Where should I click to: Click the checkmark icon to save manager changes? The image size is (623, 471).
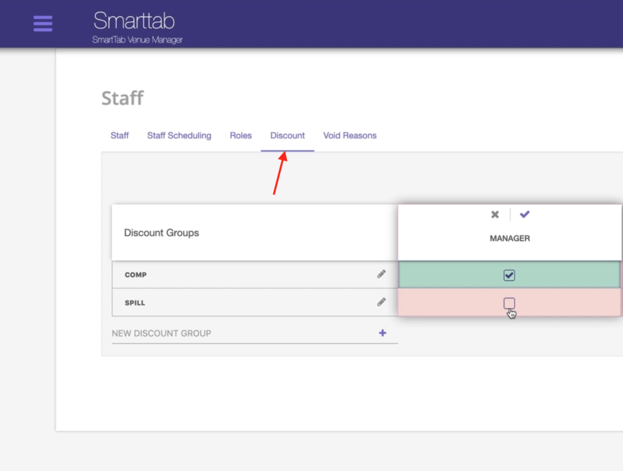[524, 214]
